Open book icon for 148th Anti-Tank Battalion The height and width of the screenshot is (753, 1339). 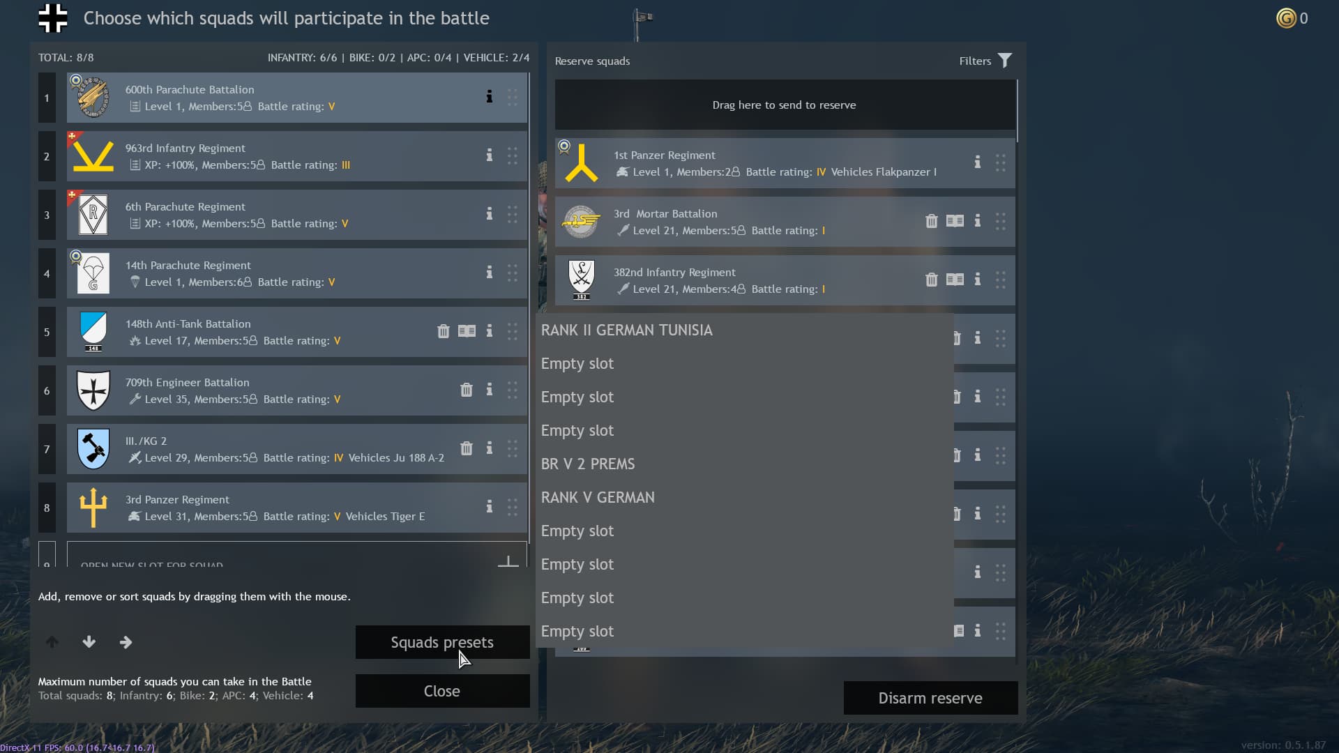click(x=467, y=331)
